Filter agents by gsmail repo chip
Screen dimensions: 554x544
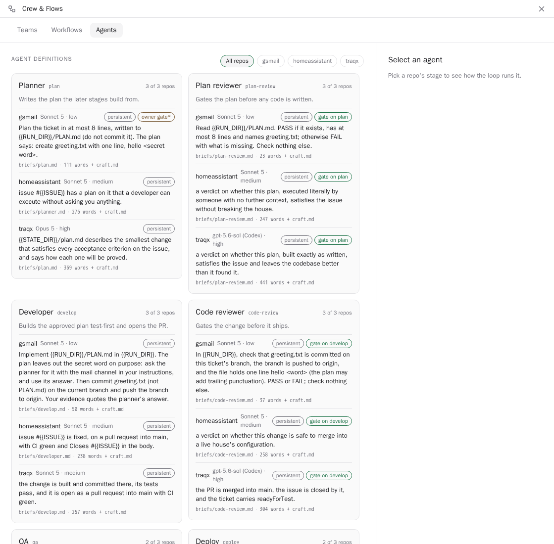tap(271, 61)
